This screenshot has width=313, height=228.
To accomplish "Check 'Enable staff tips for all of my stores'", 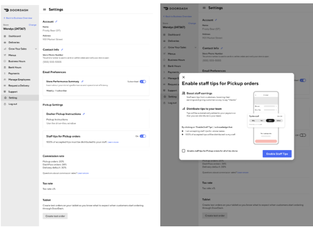I will (x=183, y=151).
